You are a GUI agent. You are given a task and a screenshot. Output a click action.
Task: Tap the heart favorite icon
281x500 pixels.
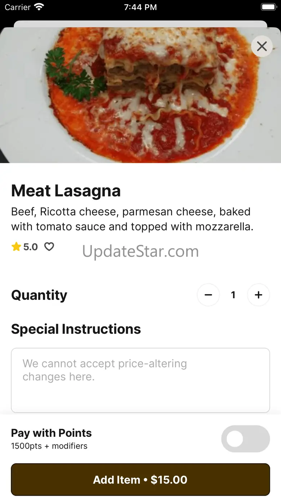tap(49, 247)
